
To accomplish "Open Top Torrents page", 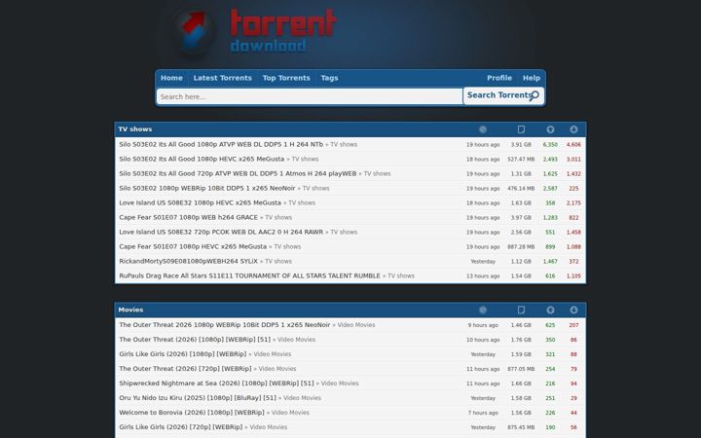I will click(286, 78).
